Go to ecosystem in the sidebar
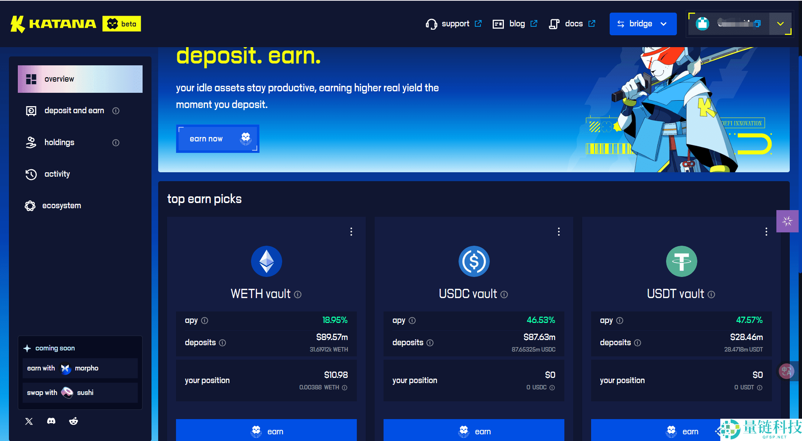This screenshot has width=802, height=441. tap(61, 206)
